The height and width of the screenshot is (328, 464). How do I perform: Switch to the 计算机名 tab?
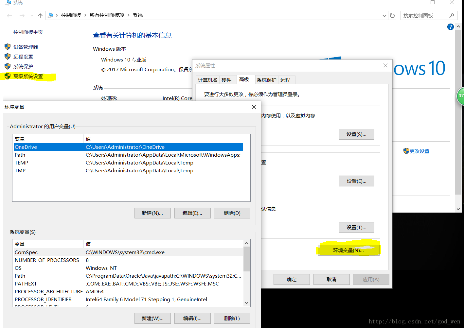[207, 80]
